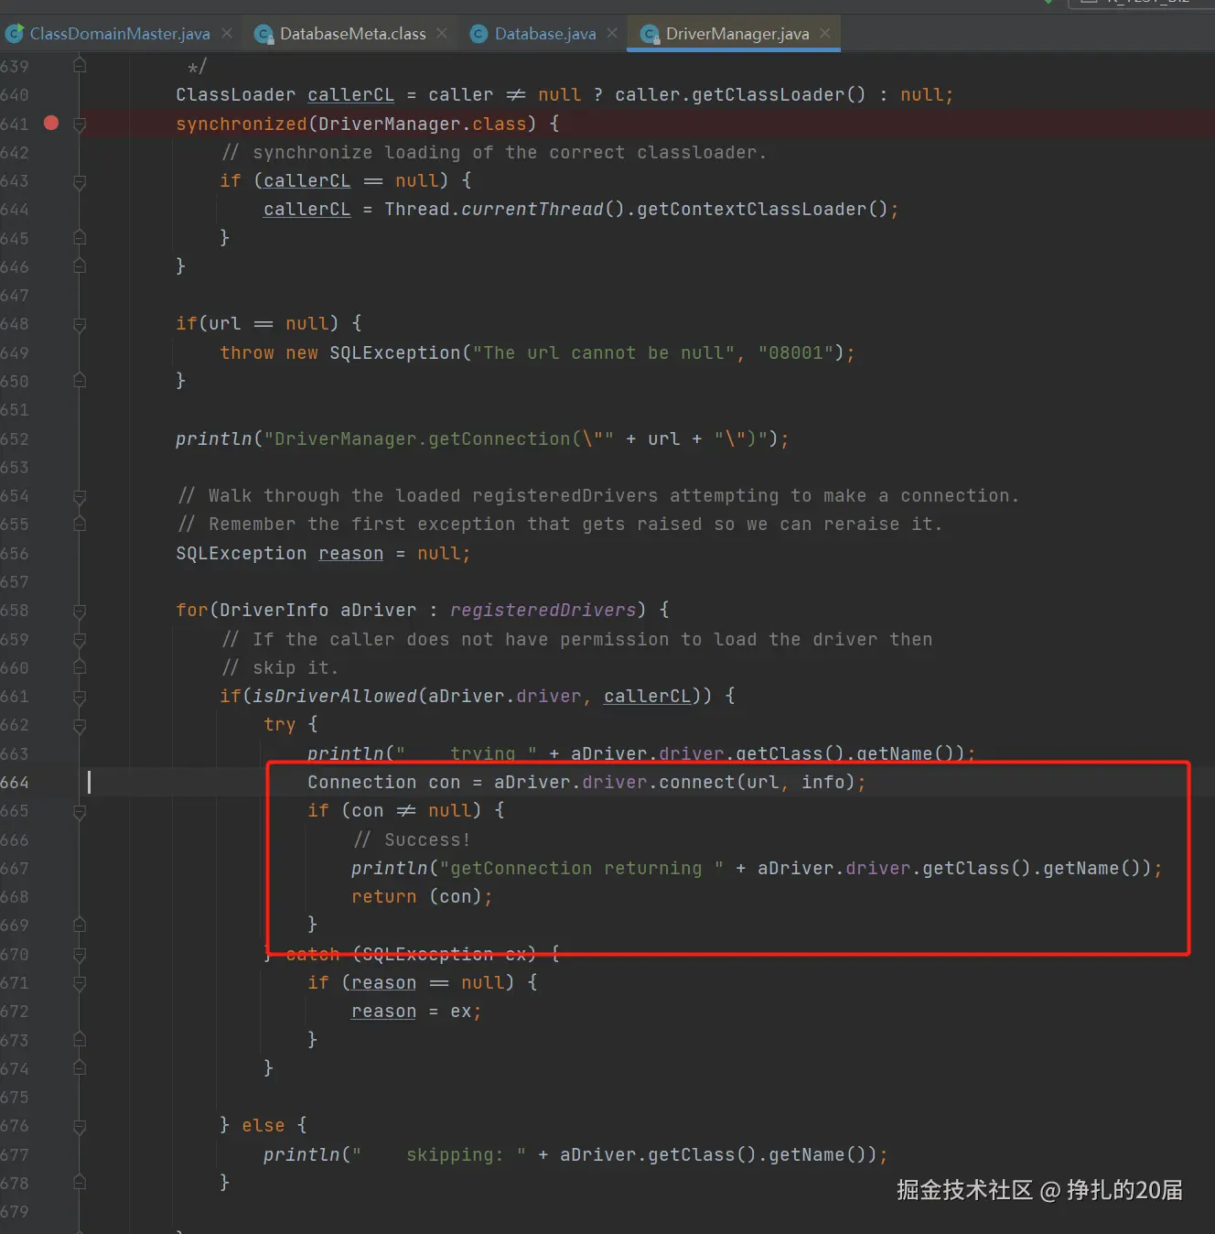Close the ClassDomainMaster.java tab
This screenshot has height=1234, width=1215.
[x=227, y=33]
